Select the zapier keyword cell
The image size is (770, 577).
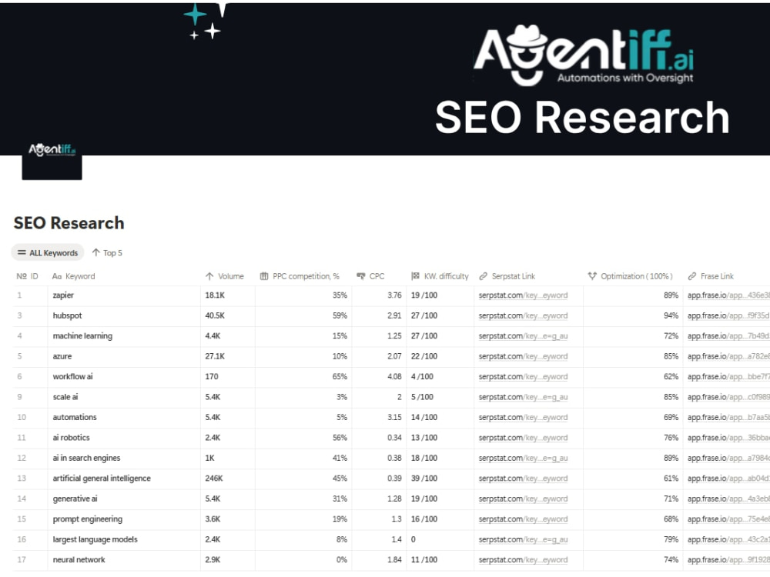pos(124,295)
